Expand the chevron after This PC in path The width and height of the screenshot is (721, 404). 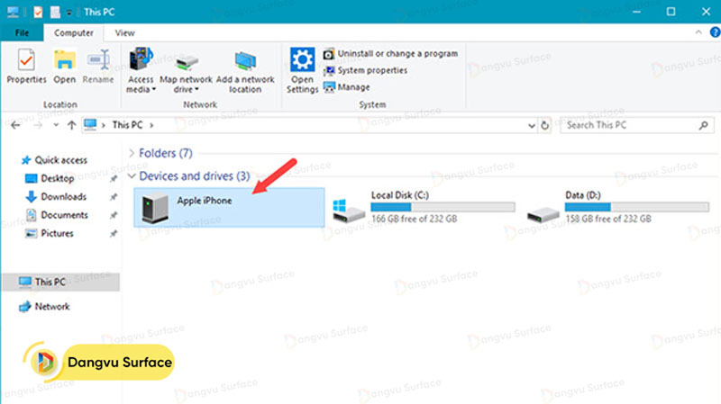[151, 125]
